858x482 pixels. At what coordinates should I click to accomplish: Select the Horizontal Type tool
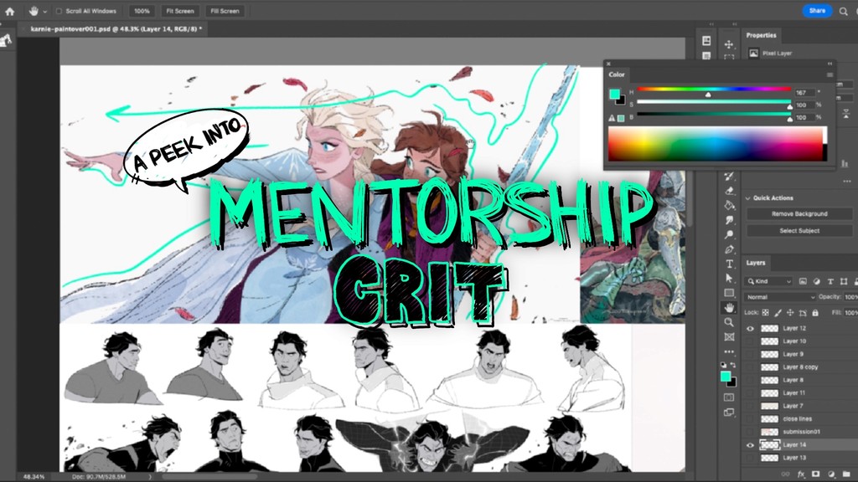(729, 264)
